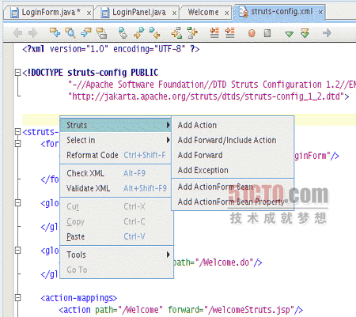Toggle highlight search toolbar icon
Image resolution: width=356 pixels, height=317 pixels.
click(x=101, y=33)
